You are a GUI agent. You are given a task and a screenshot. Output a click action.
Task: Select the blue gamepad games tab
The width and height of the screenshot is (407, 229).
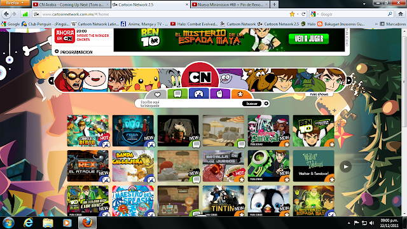199,94
